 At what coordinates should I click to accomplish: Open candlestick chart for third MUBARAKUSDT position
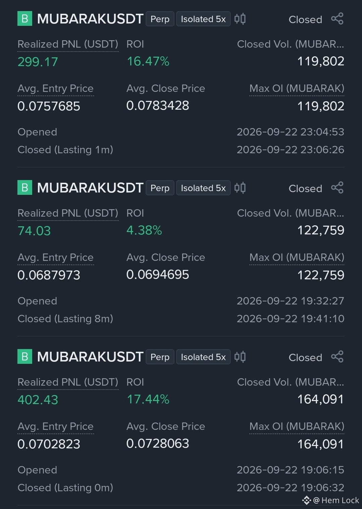[240, 357]
